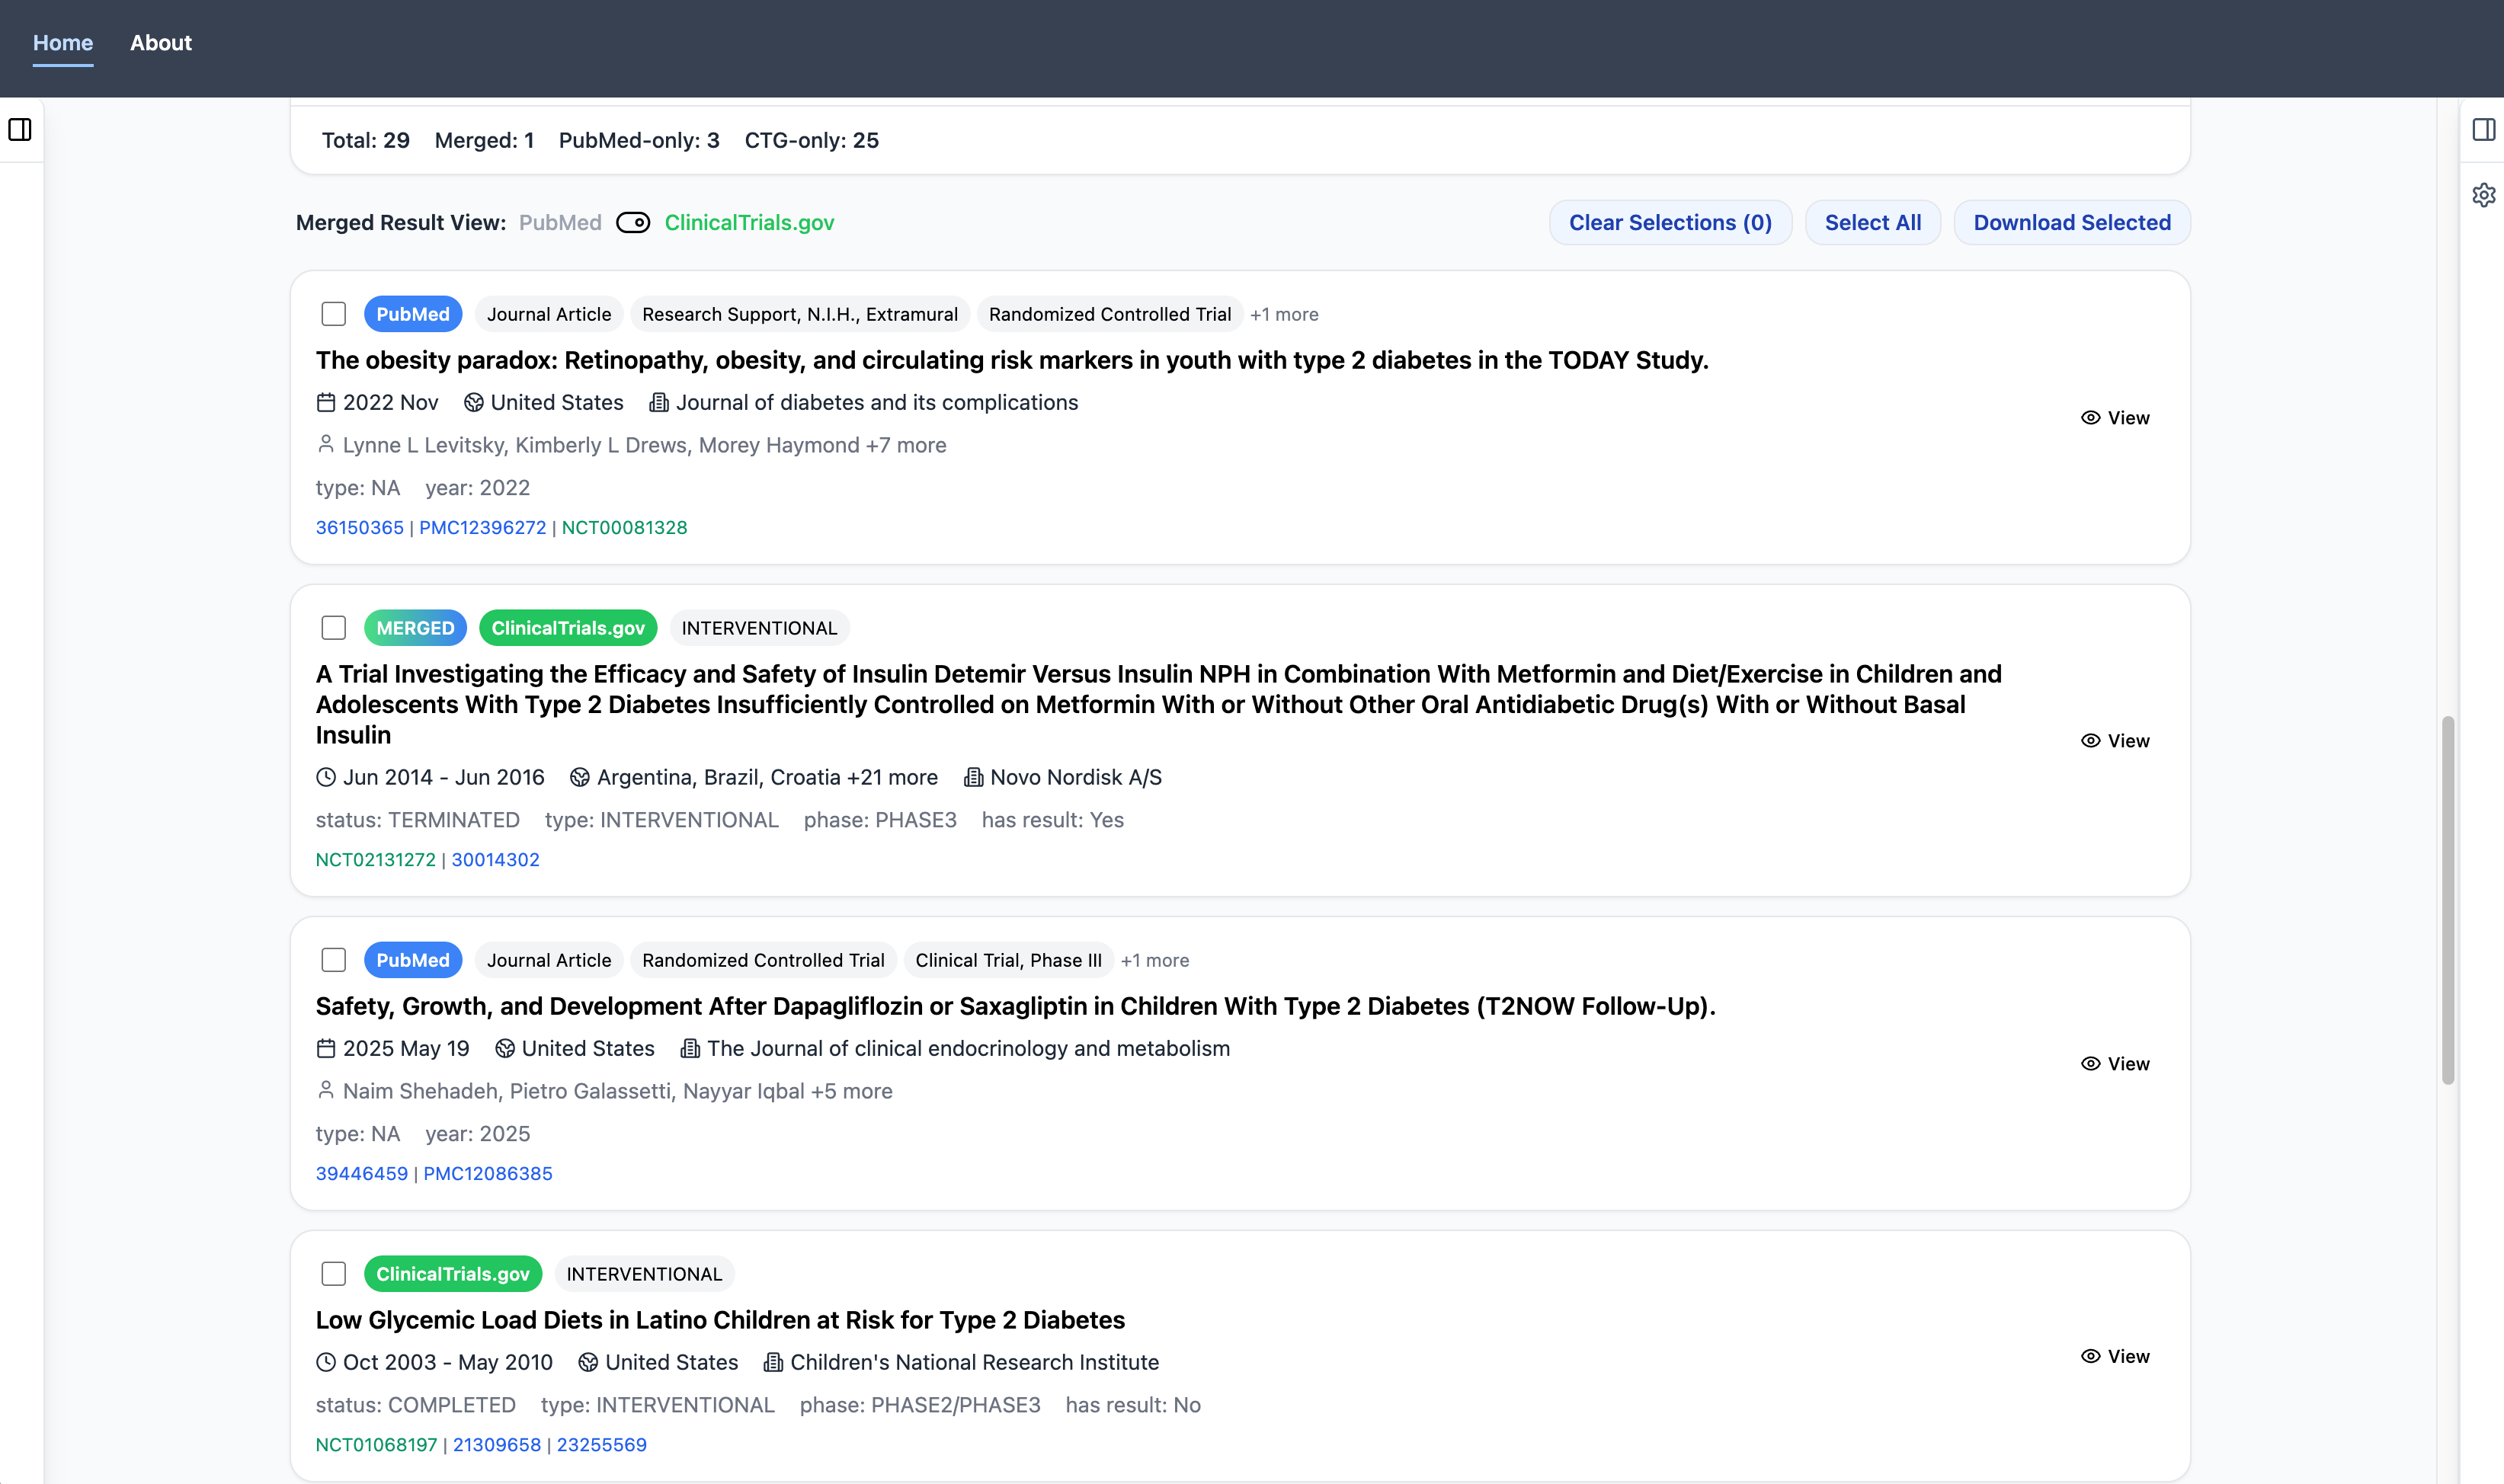Click the page vertical scrollbar thumb
The width and height of the screenshot is (2504, 1484).
click(2447, 900)
